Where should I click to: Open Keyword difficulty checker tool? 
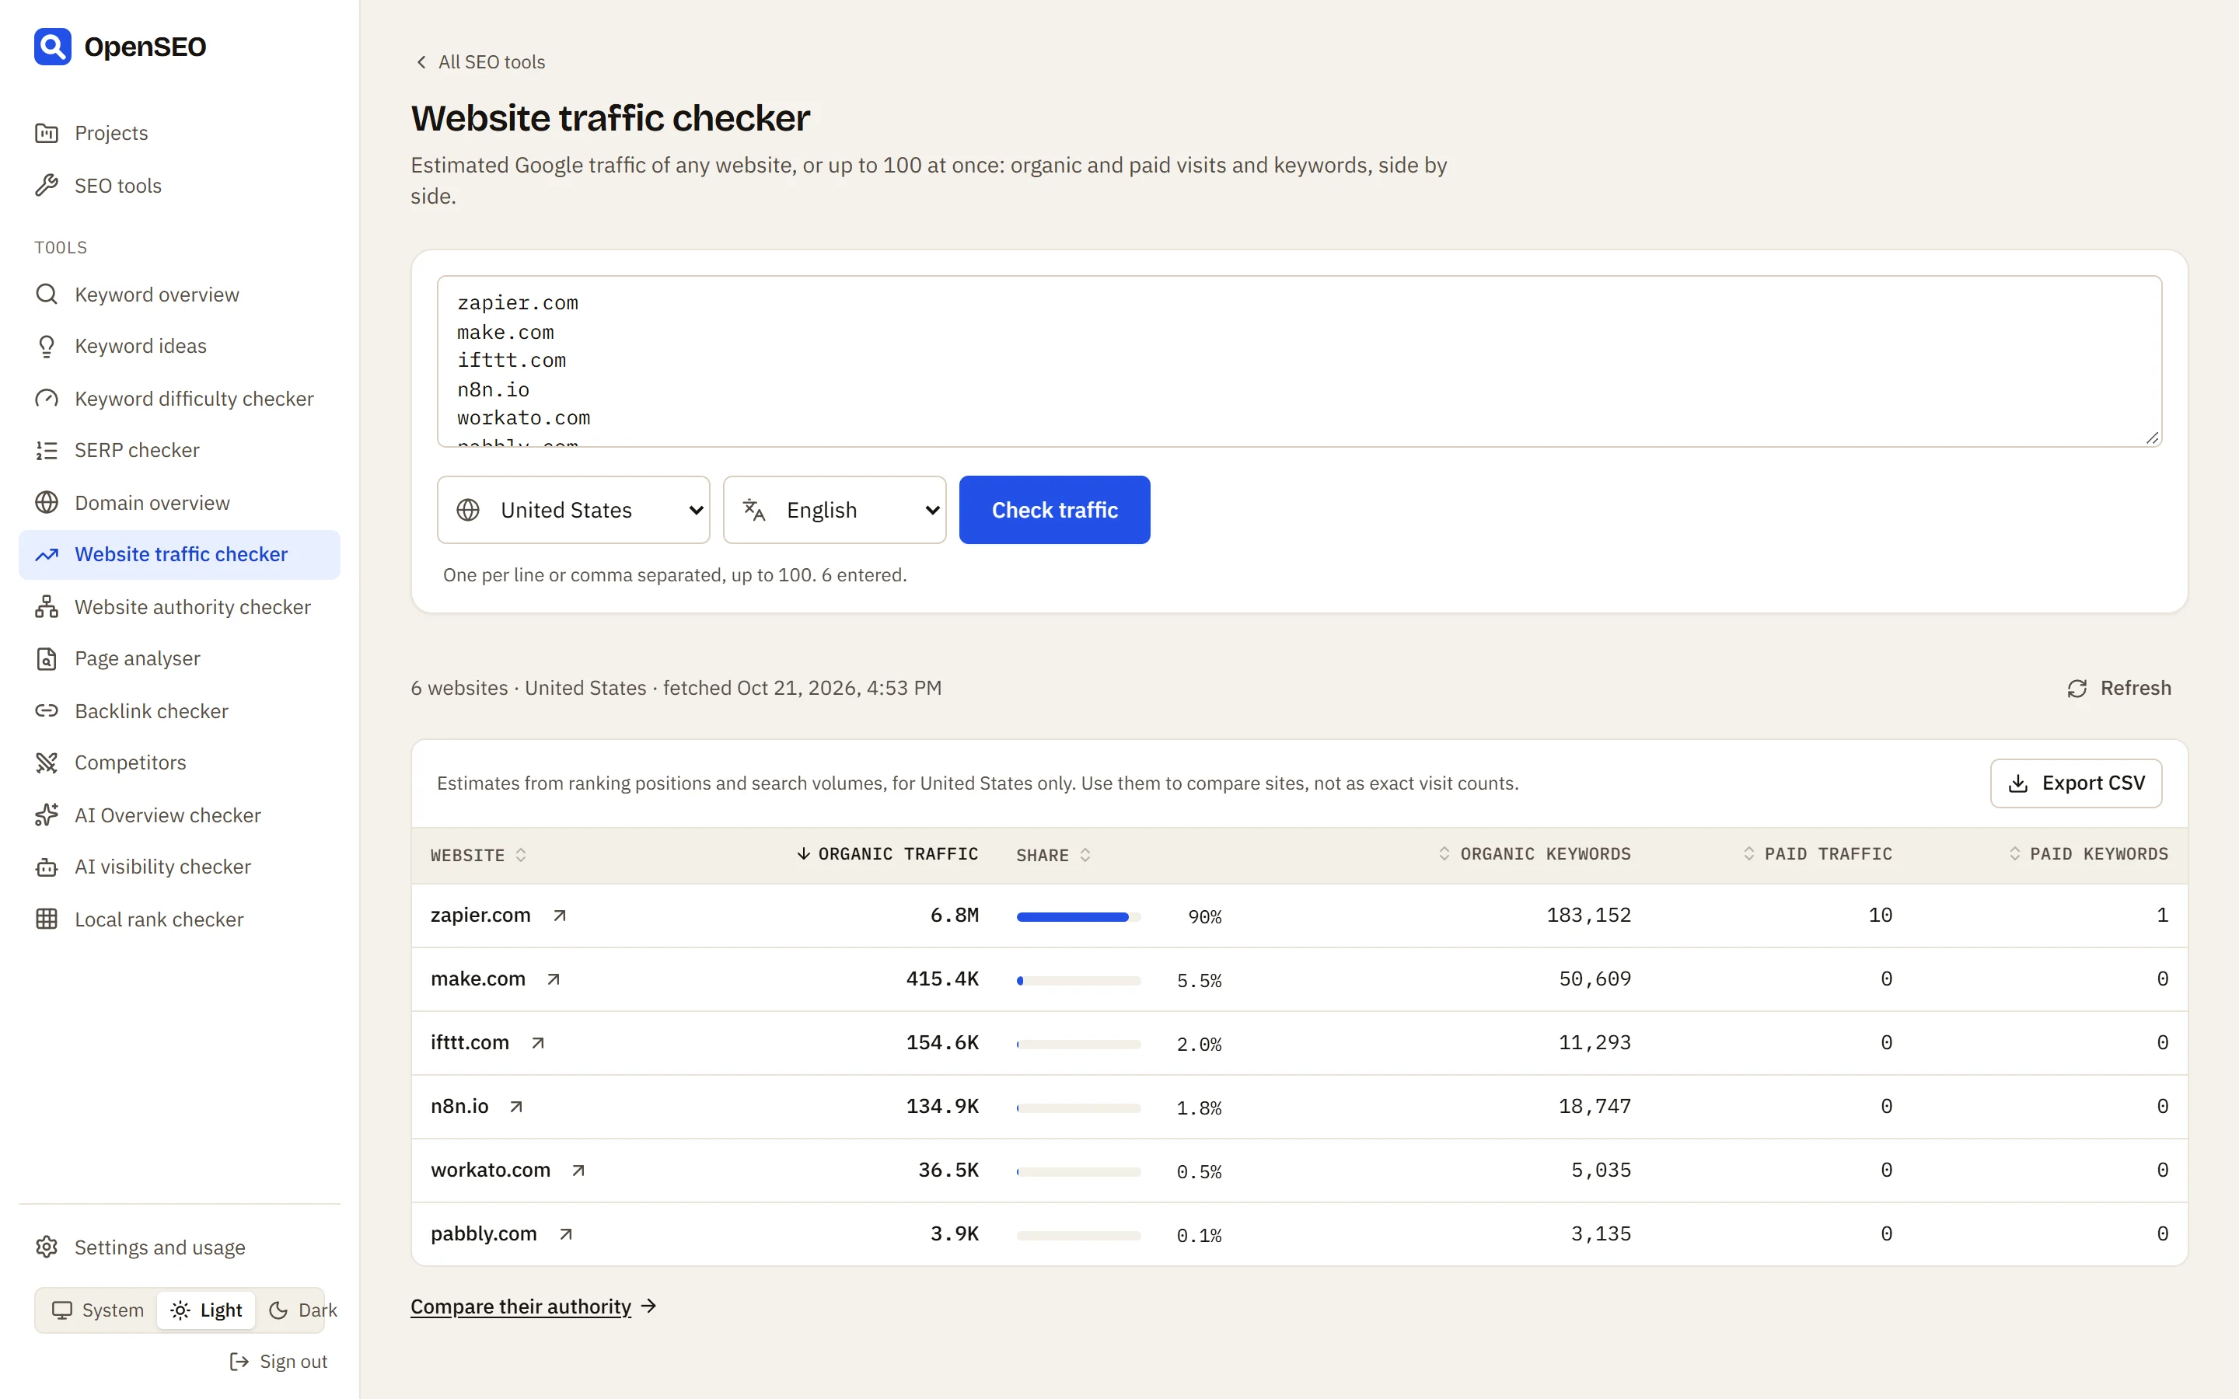[180, 399]
